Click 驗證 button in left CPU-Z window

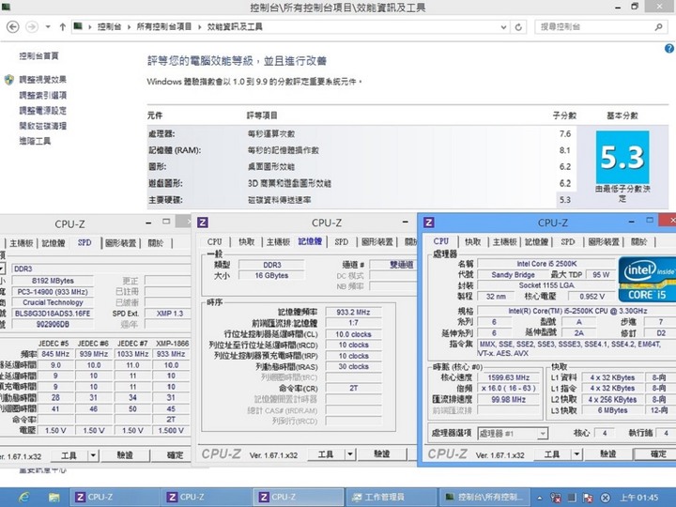125,455
